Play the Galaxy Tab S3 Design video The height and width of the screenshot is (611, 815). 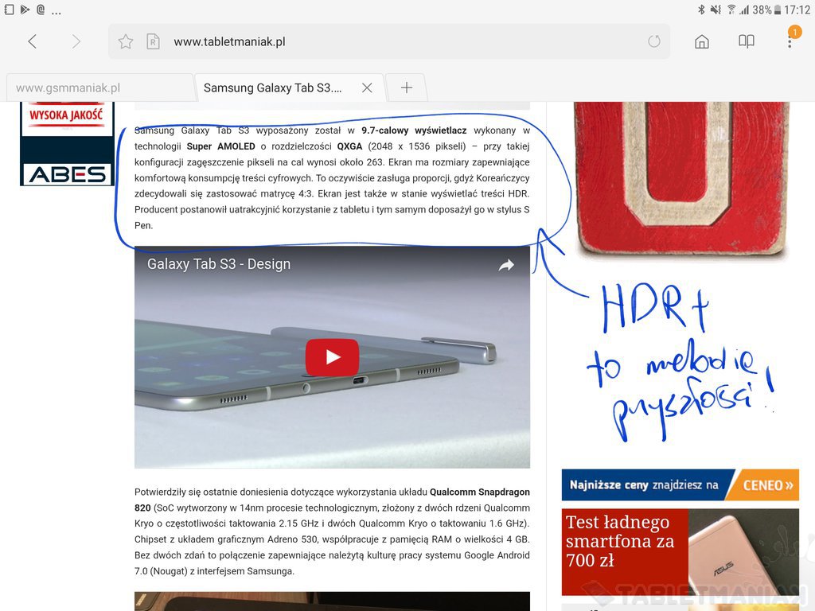pos(332,357)
